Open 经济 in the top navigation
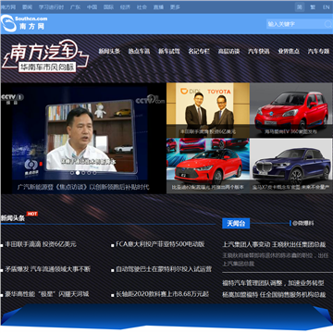 [x=125, y=7]
